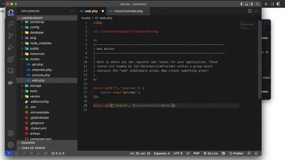Open the Docker view

click(x=11, y=82)
